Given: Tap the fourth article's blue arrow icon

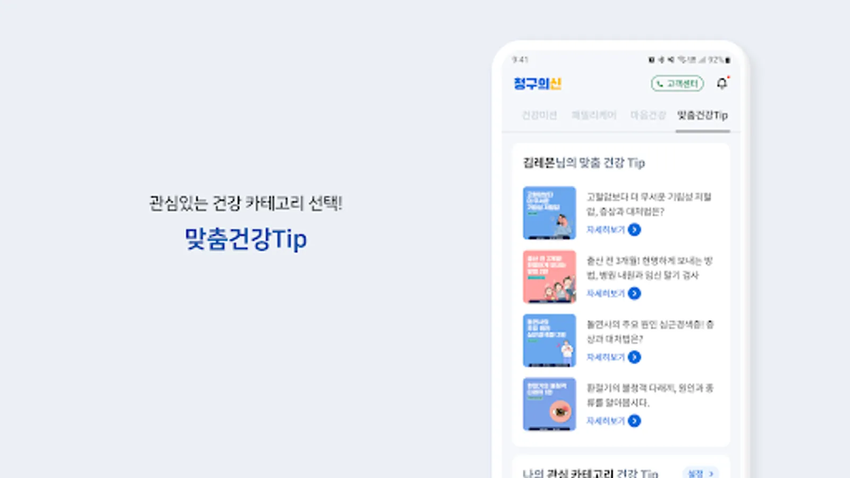Looking at the screenshot, I should point(634,421).
